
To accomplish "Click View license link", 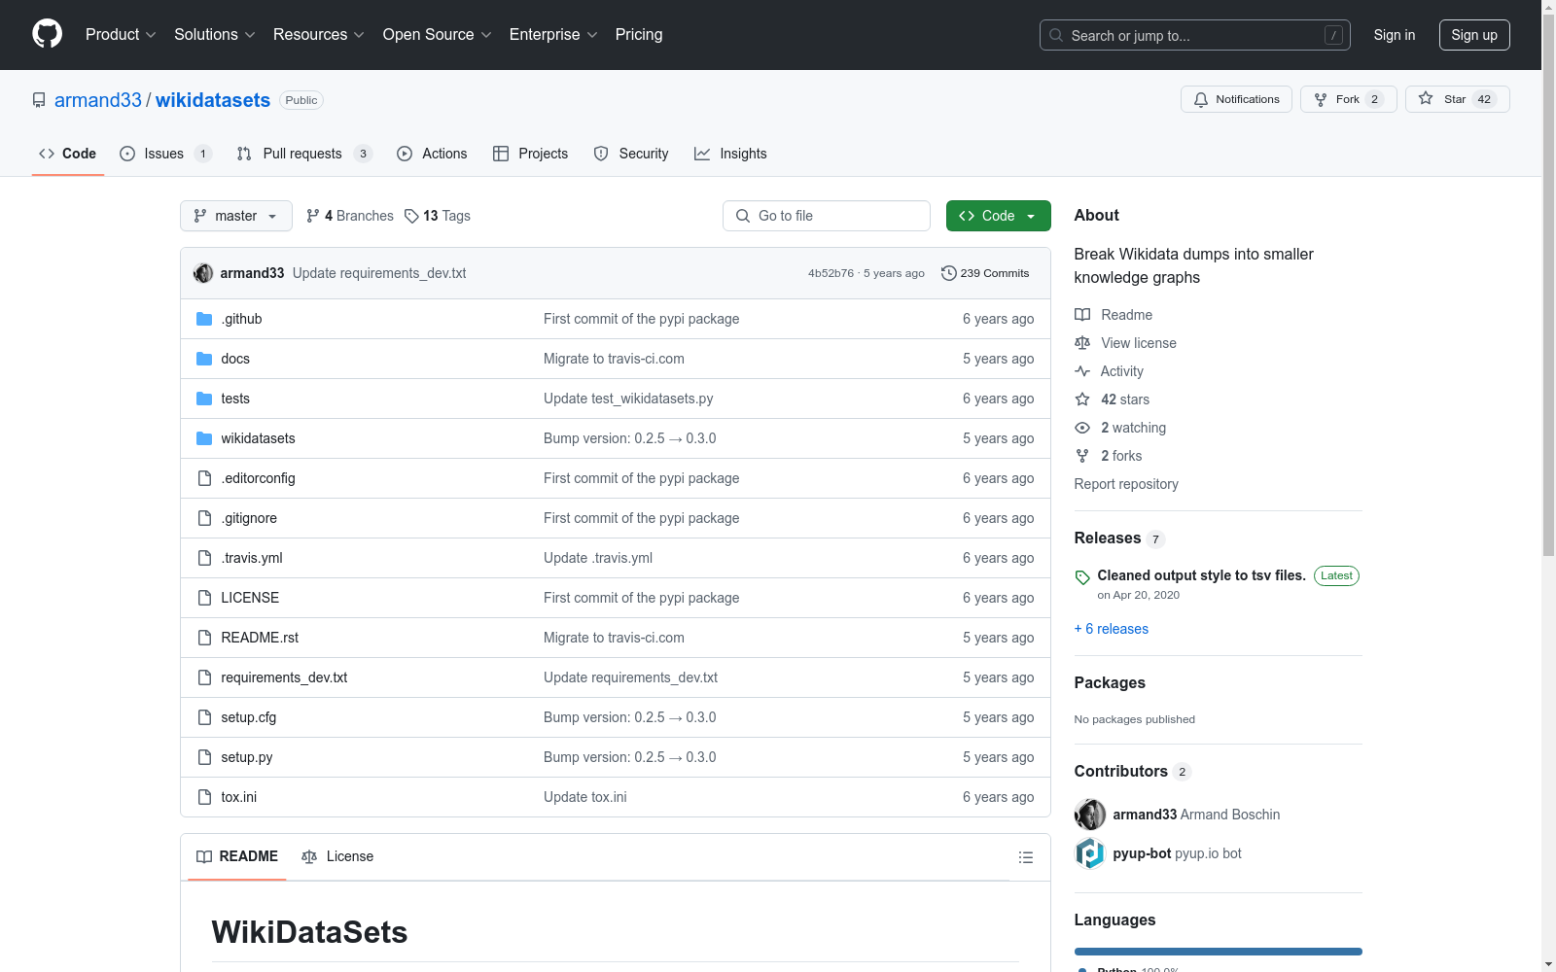I will (1126, 343).
